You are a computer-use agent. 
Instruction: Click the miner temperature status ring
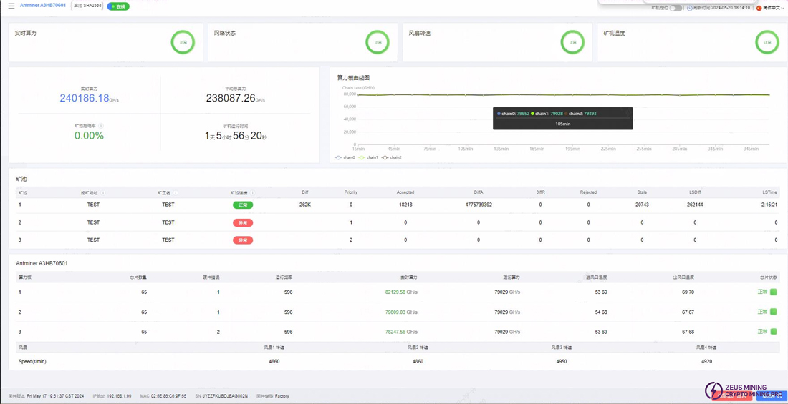(x=767, y=42)
